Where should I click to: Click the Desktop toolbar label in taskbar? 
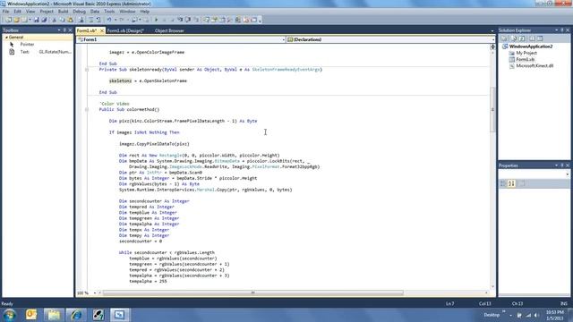click(492, 315)
